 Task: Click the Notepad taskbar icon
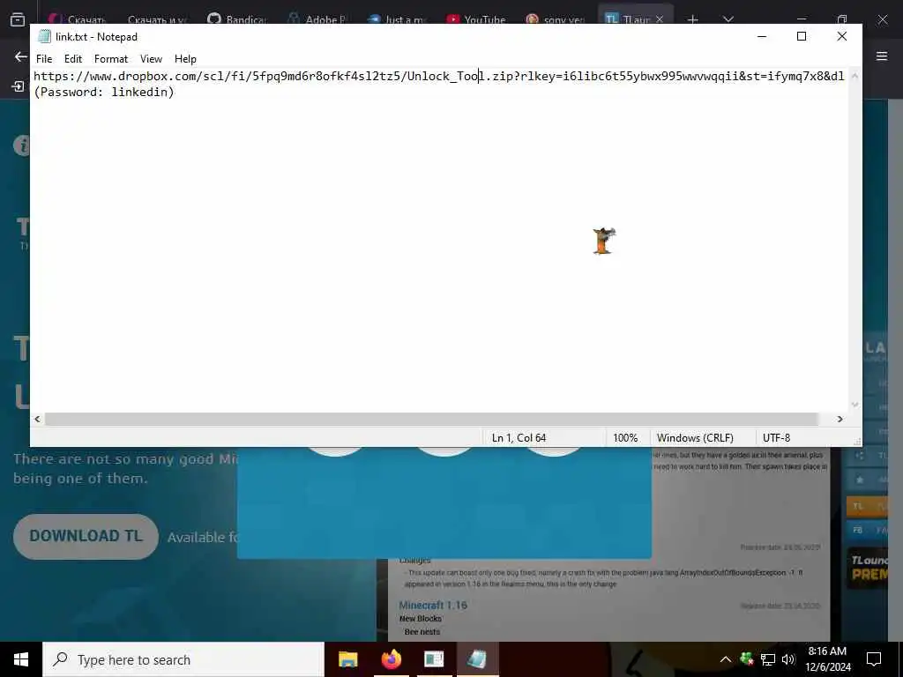pyautogui.click(x=477, y=659)
